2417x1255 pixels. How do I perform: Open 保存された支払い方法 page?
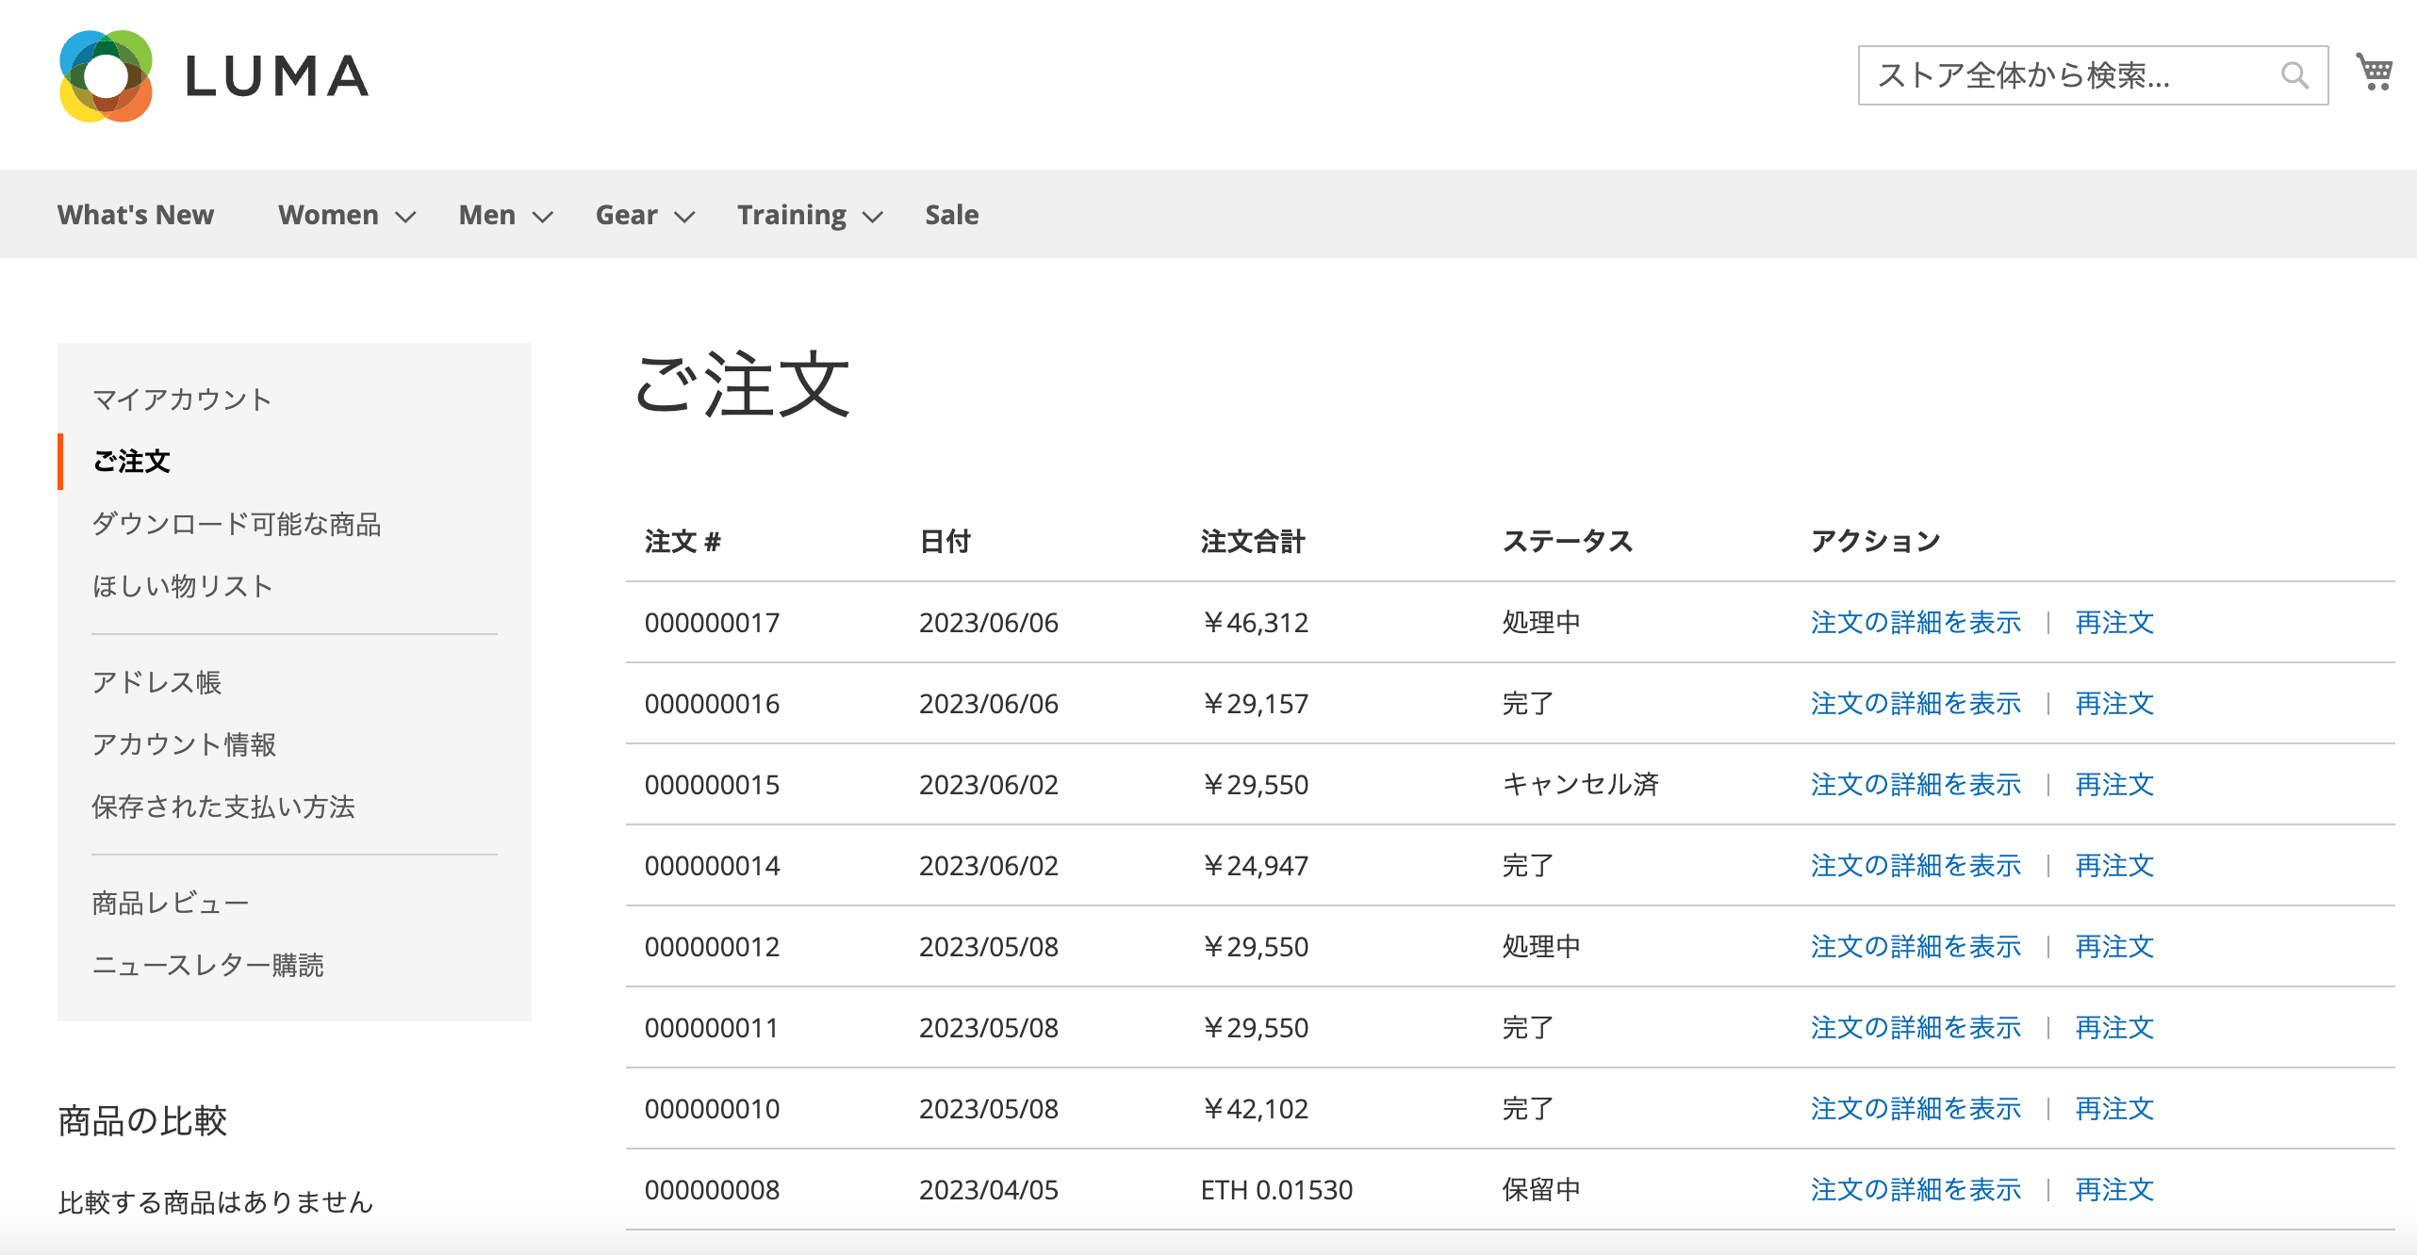coord(225,807)
